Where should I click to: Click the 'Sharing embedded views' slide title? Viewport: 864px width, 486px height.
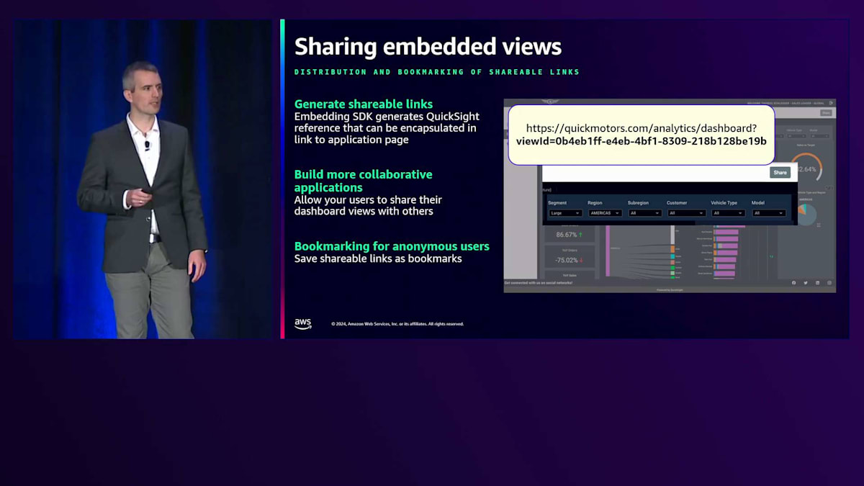[428, 46]
